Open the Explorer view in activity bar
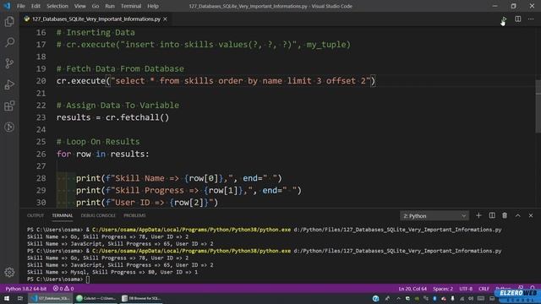 [x=9, y=22]
